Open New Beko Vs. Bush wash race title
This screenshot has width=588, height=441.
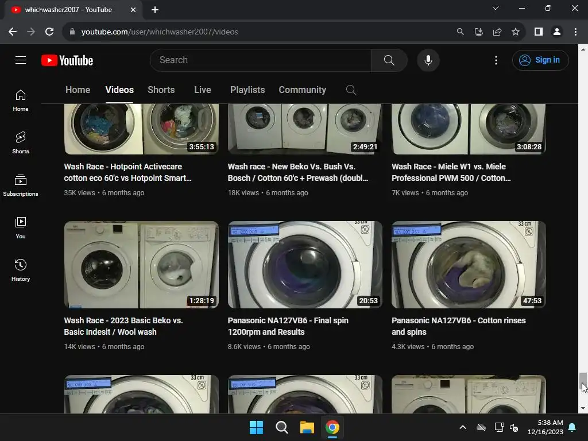(298, 172)
